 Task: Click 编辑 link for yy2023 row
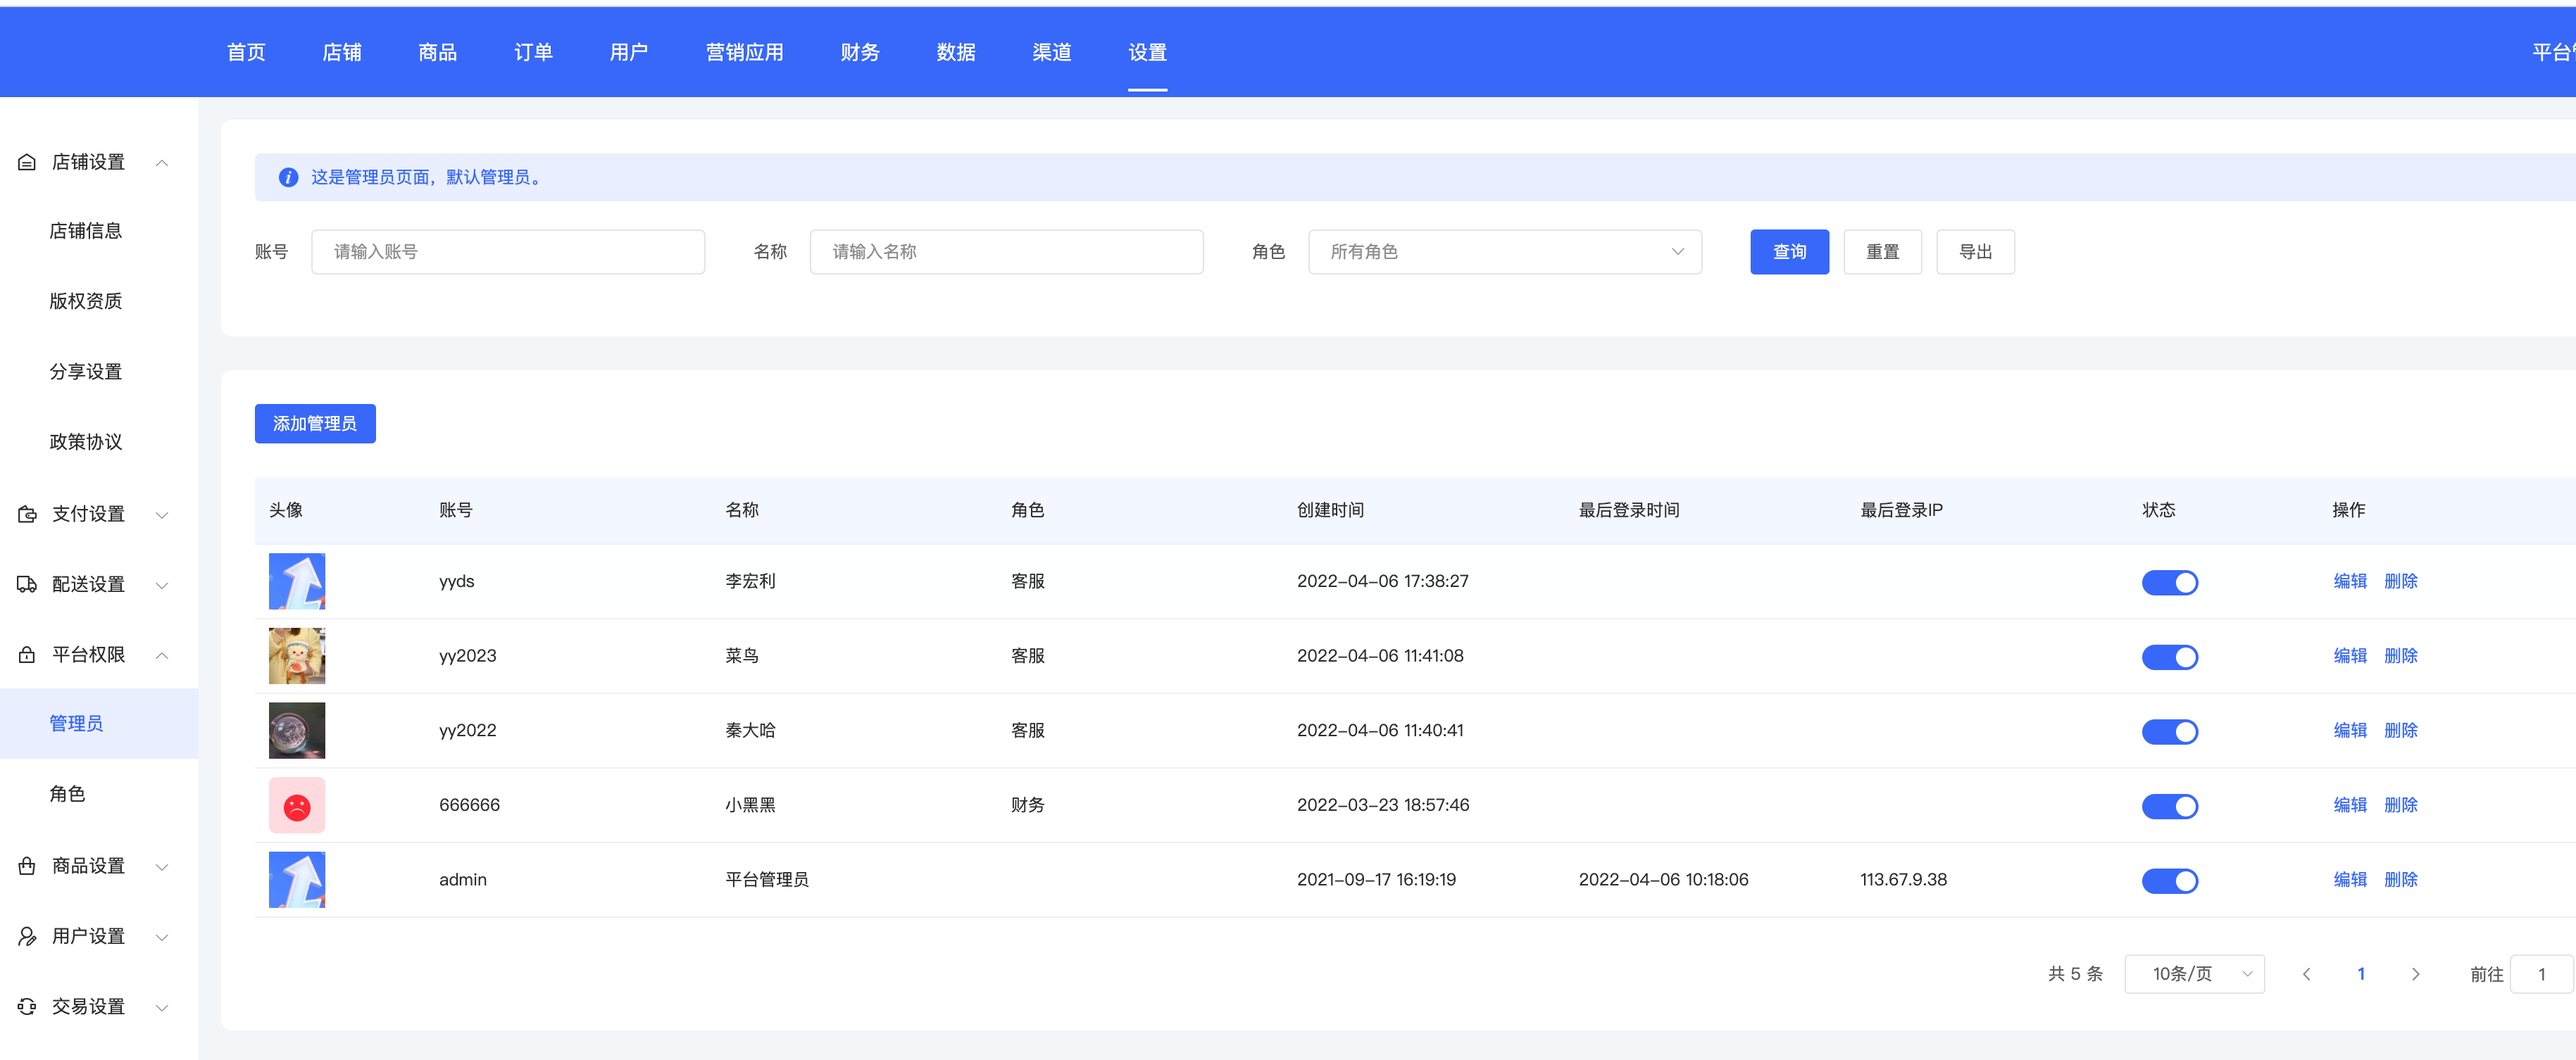[x=2349, y=657]
